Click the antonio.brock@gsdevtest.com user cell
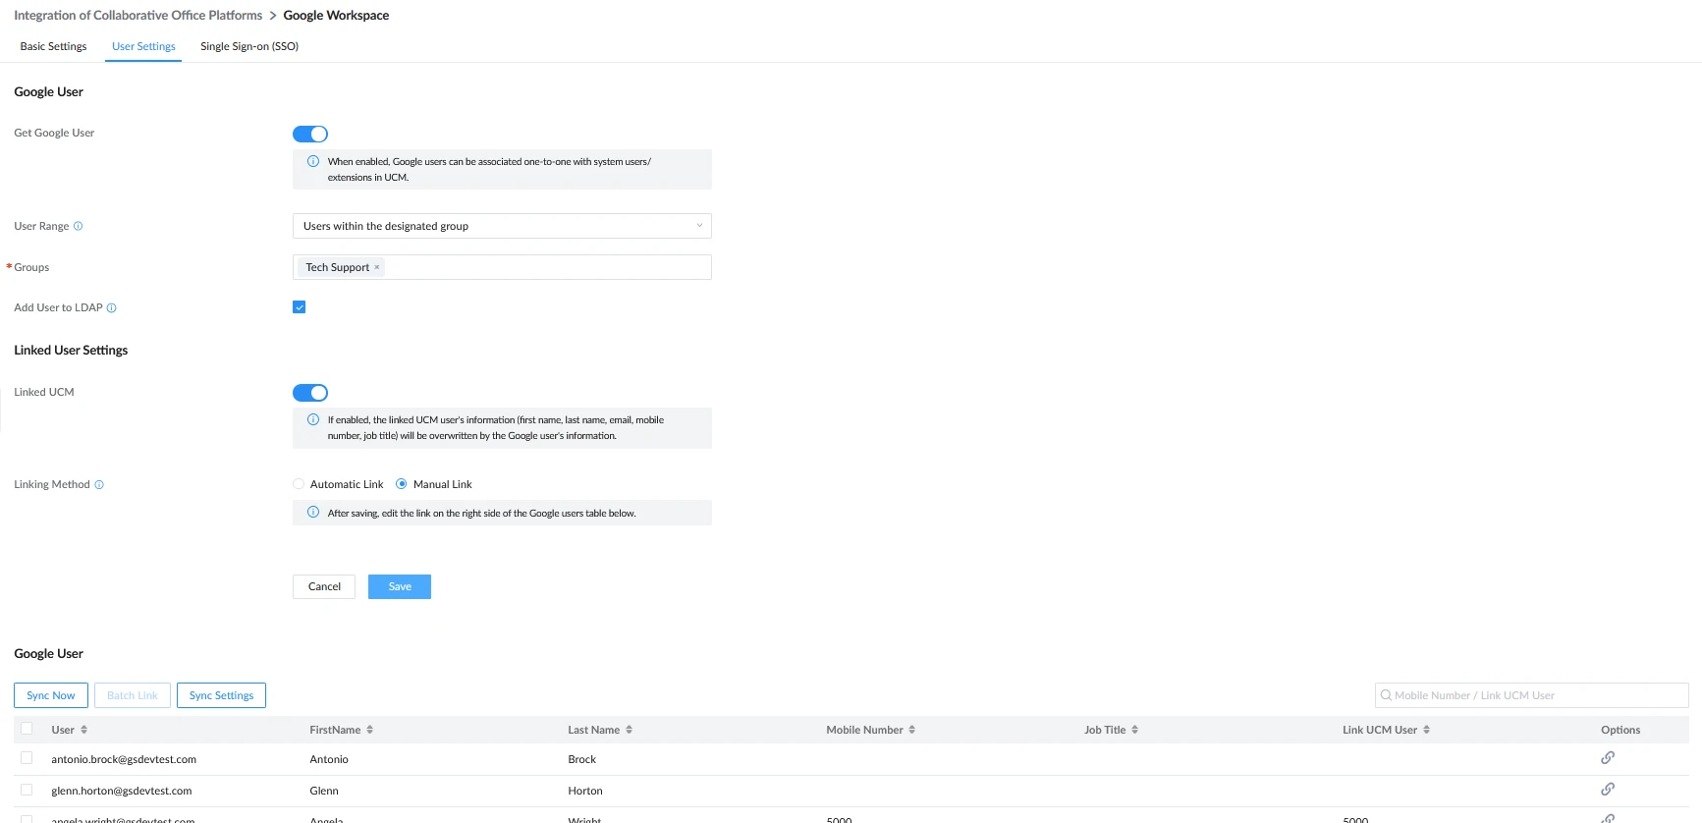Image resolution: width=1702 pixels, height=823 pixels. pos(124,759)
